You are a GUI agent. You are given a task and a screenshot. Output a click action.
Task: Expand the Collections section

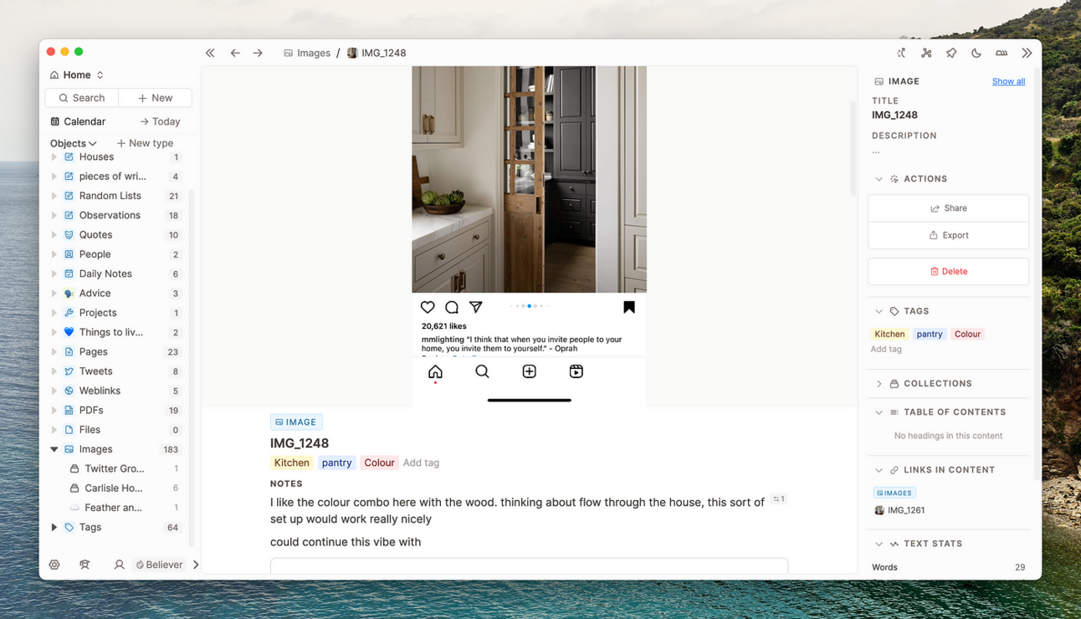[879, 384]
